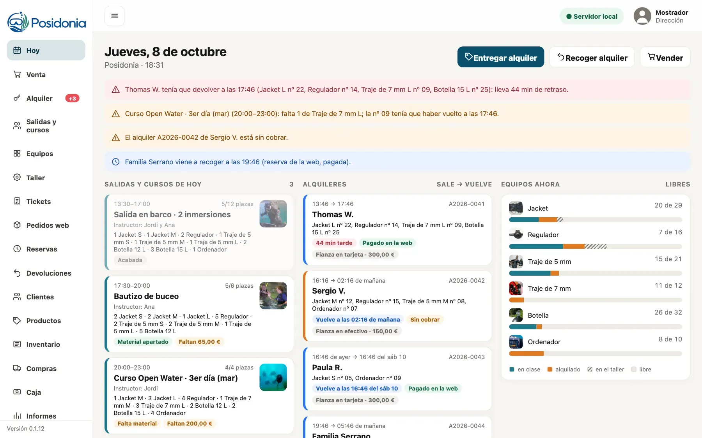Click the Clientes users icon
This screenshot has height=438, width=702.
(17, 297)
